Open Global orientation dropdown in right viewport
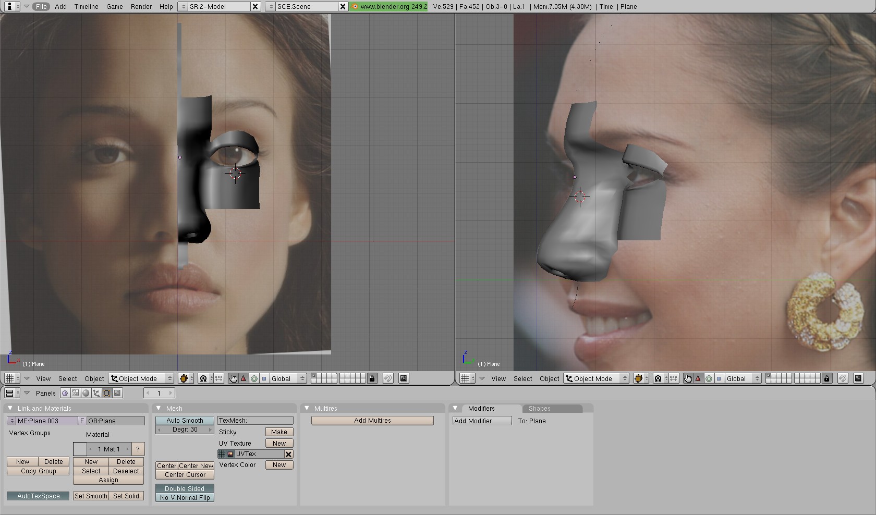Screen dimensions: 876x515 click(x=739, y=379)
